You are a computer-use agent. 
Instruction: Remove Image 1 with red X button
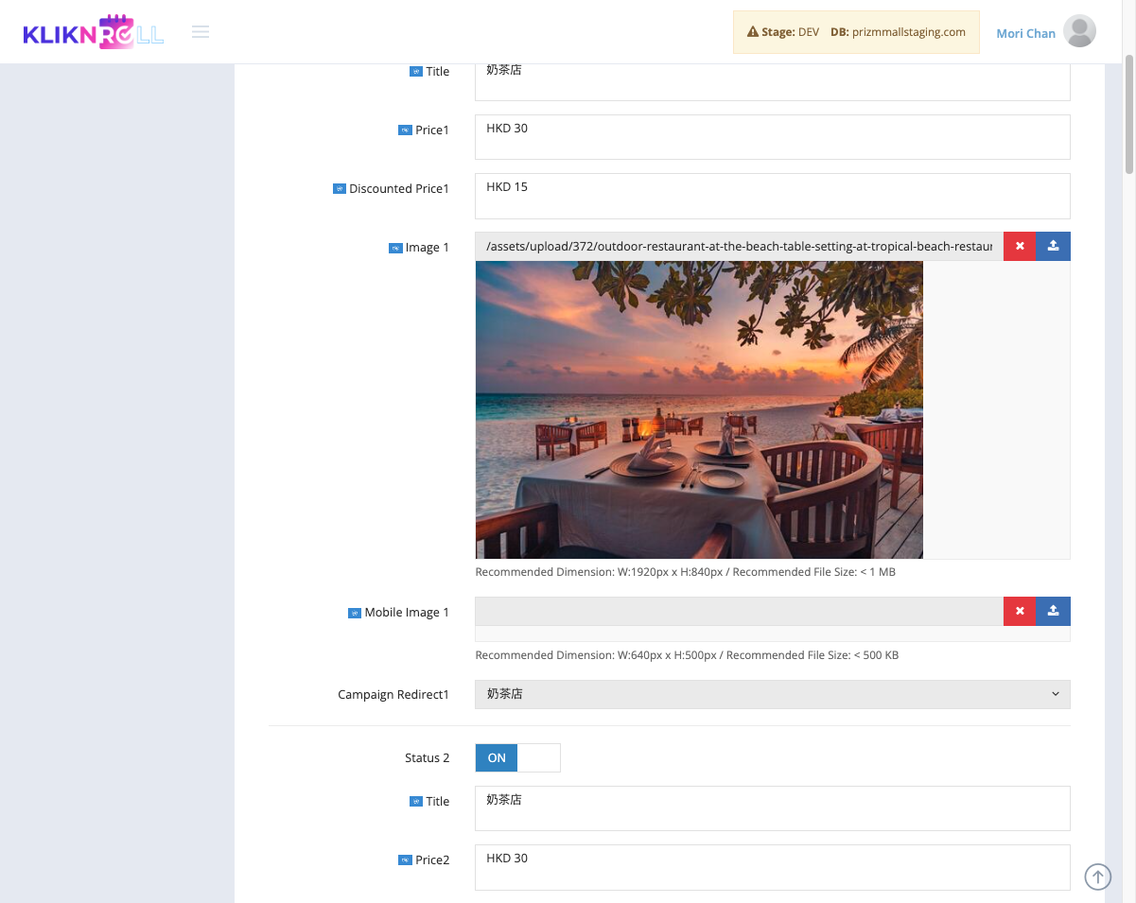click(x=1020, y=247)
